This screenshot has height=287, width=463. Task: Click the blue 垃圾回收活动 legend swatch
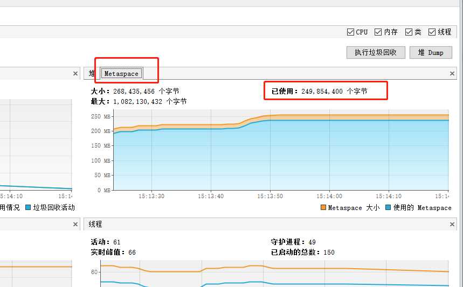pos(28,207)
